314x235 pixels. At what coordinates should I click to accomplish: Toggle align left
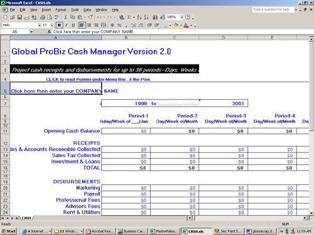pos(82,26)
